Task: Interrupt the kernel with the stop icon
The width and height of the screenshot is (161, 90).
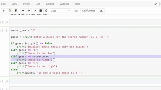Action: point(41,10)
